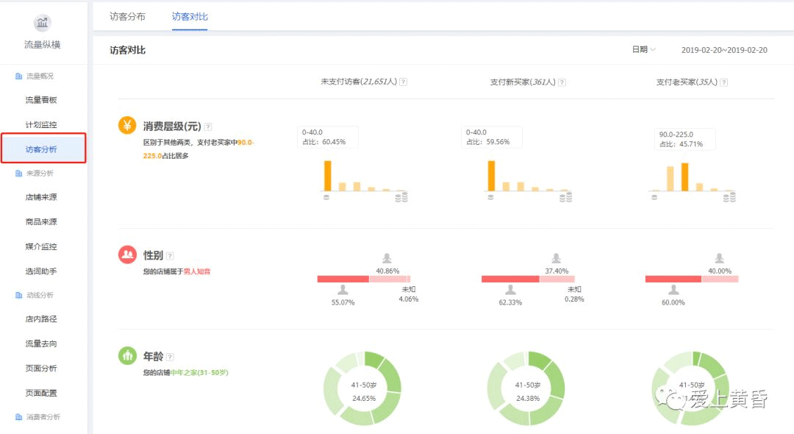794x434 pixels.
Task: Open the 日期 date dropdown
Action: pos(643,50)
